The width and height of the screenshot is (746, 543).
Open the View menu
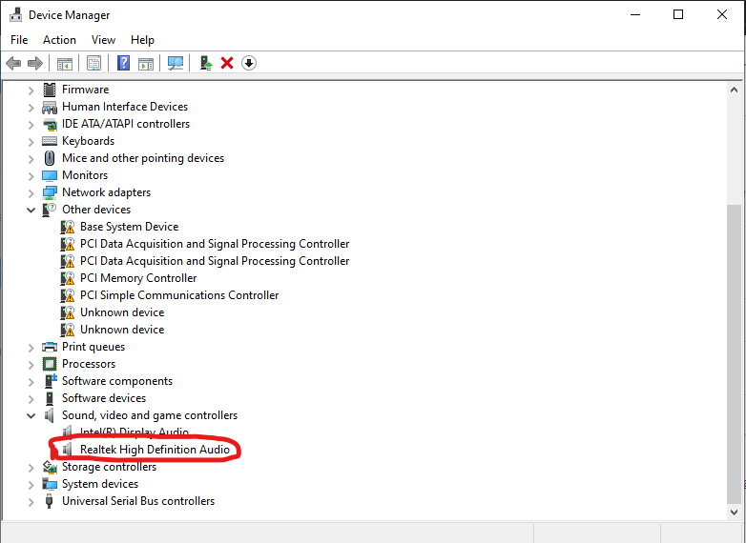[103, 40]
